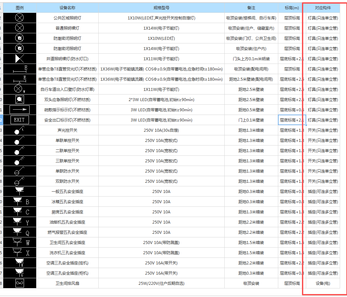Image resolution: width=347 pixels, height=297 pixels.
Task: Click the 吸顶安装(配电间用) remark cell
Action: tap(251, 69)
